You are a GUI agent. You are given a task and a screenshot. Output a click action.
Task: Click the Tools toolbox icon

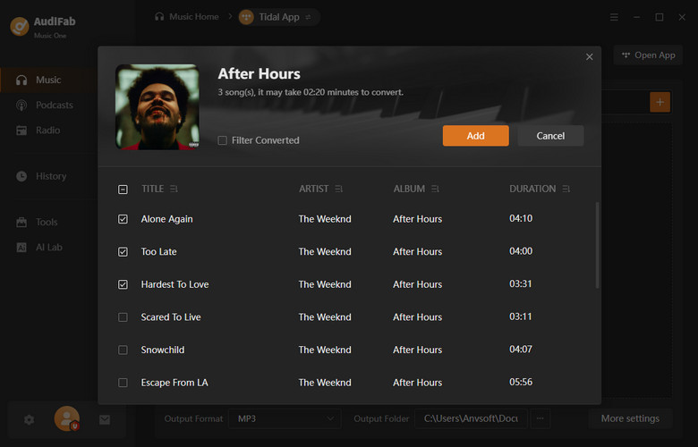coord(21,222)
